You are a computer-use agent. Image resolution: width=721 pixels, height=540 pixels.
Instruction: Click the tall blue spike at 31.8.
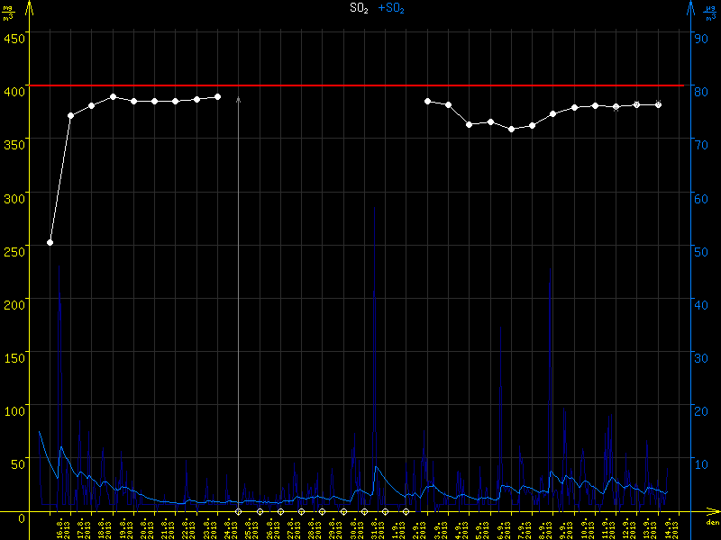[x=374, y=297]
